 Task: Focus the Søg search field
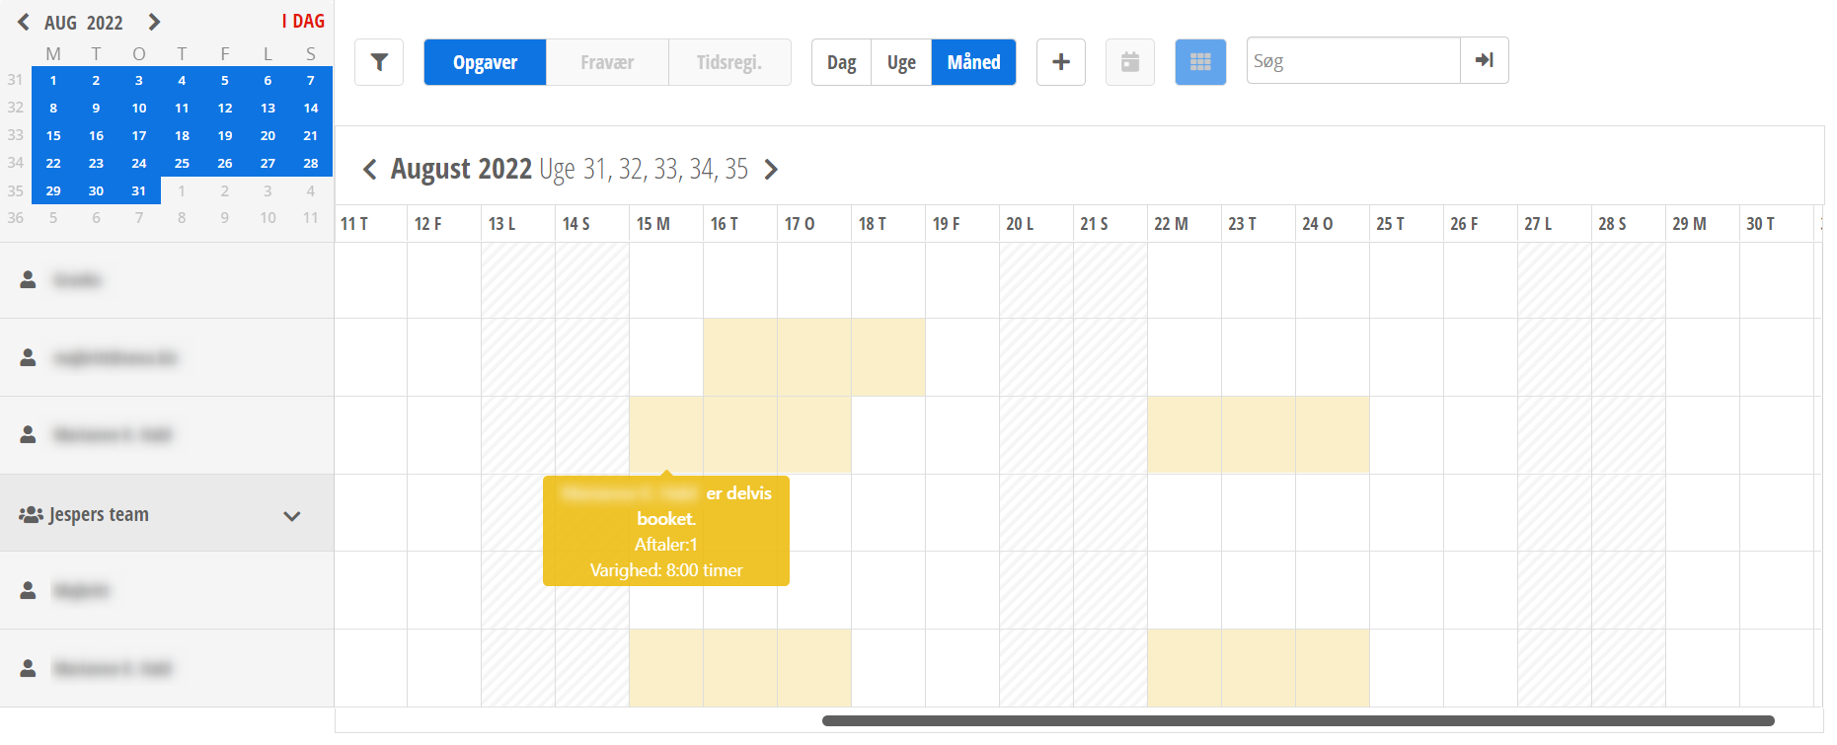point(1352,61)
